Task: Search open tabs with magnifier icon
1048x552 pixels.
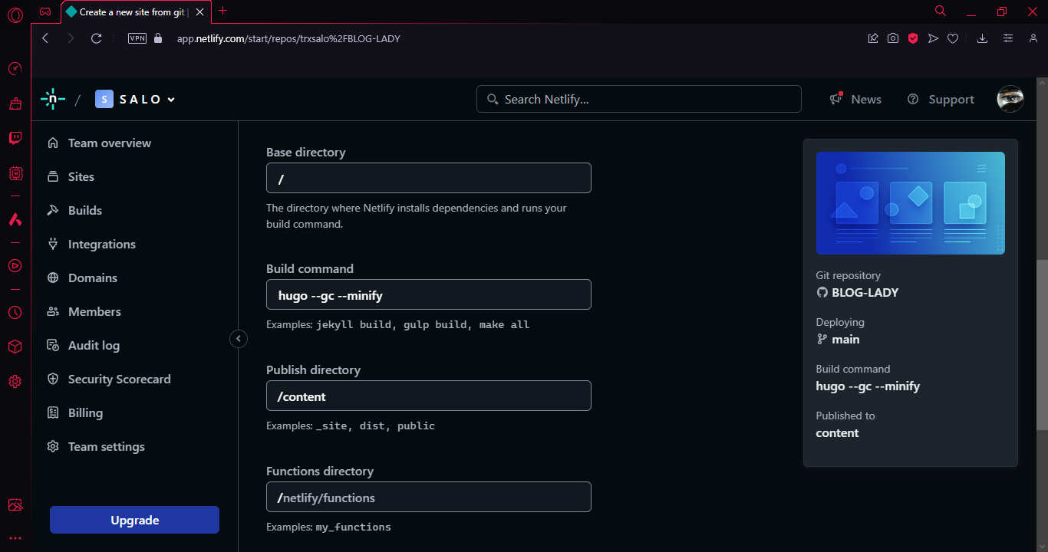Action: 941,11
